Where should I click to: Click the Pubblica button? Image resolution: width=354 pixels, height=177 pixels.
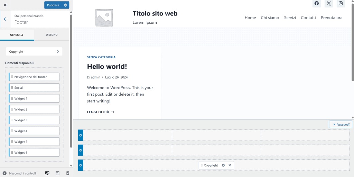53,5
